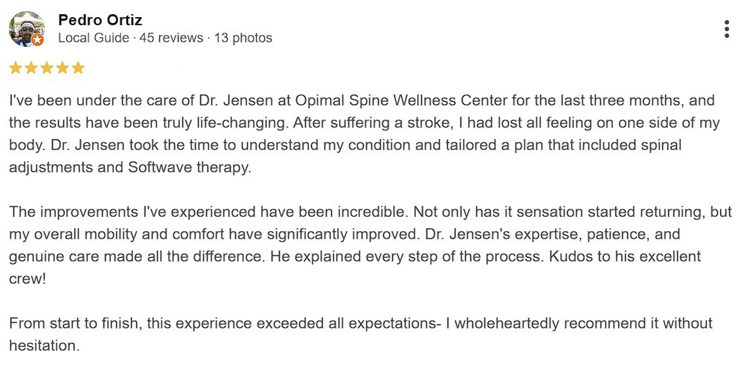750x373 pixels.
Task: Click the Local Guide label
Action: (93, 37)
